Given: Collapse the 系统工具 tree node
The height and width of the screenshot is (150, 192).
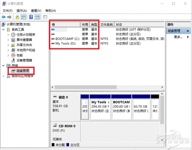Looking at the screenshot, I should coord(4,30).
